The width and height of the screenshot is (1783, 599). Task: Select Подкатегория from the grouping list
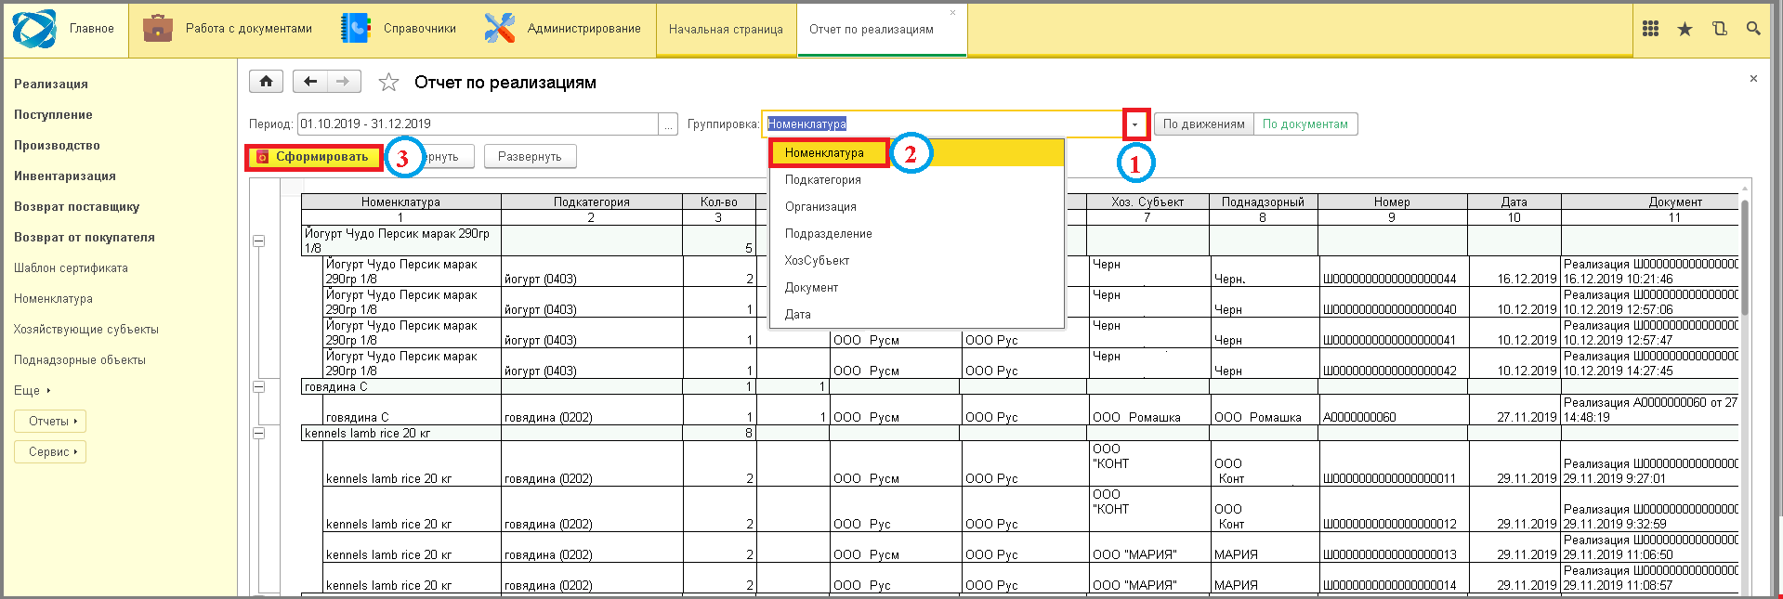pyautogui.click(x=822, y=180)
